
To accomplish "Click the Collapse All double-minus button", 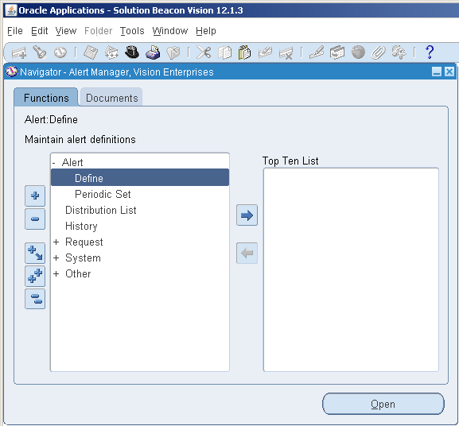I will 35,299.
